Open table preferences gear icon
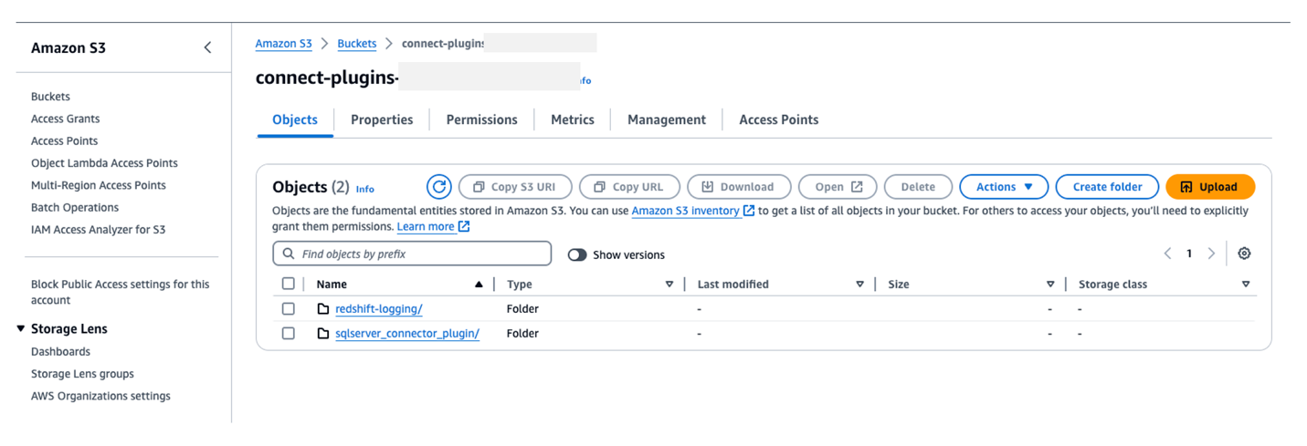Image resolution: width=1307 pixels, height=446 pixels. tap(1244, 254)
